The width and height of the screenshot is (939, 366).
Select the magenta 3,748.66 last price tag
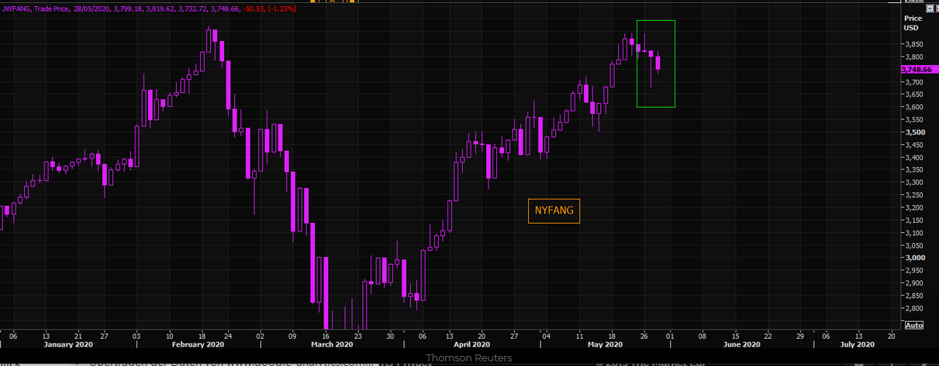920,70
